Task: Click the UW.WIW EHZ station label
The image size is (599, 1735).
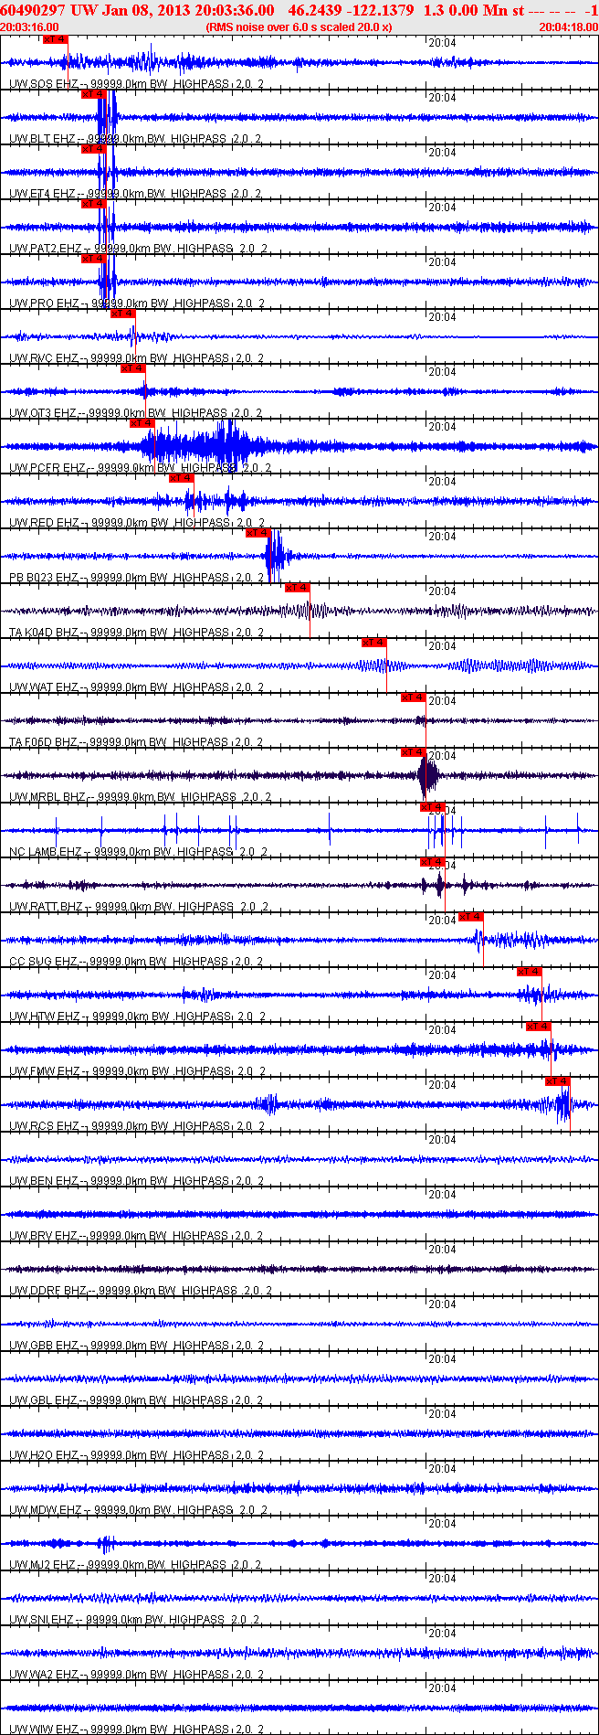Action: [44, 1730]
